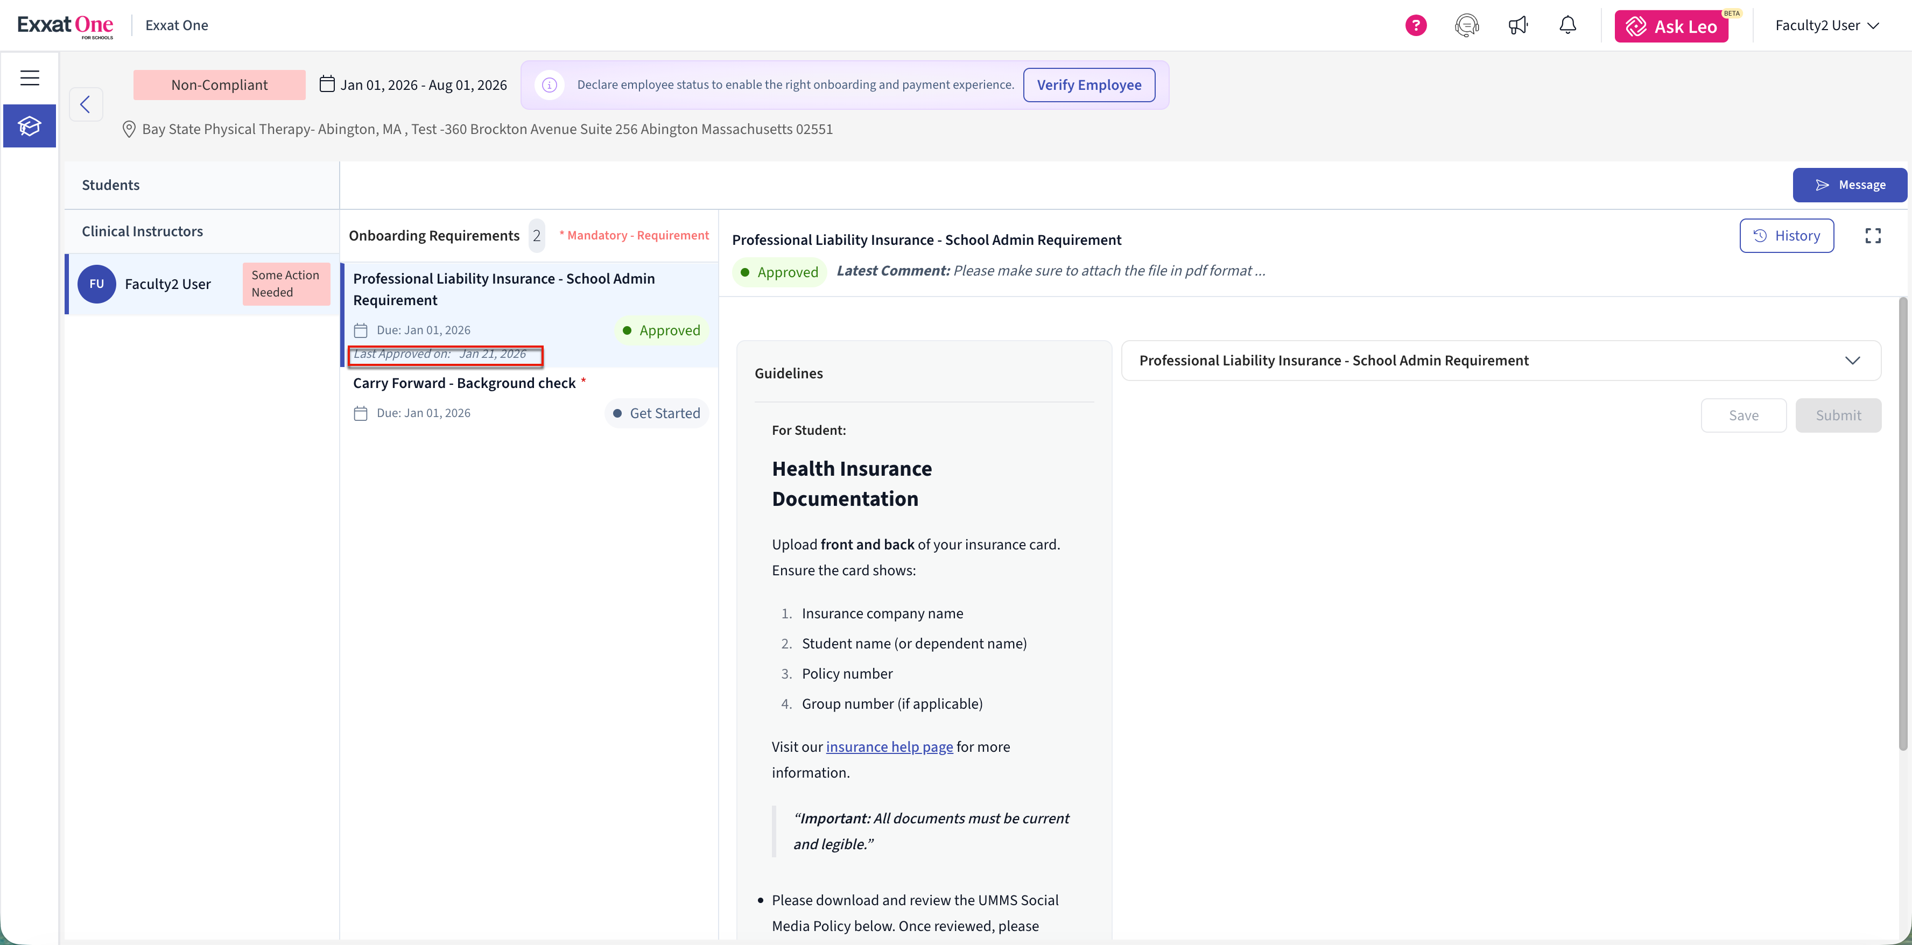Open the hamburger navigation menu
The image size is (1912, 945).
30,78
